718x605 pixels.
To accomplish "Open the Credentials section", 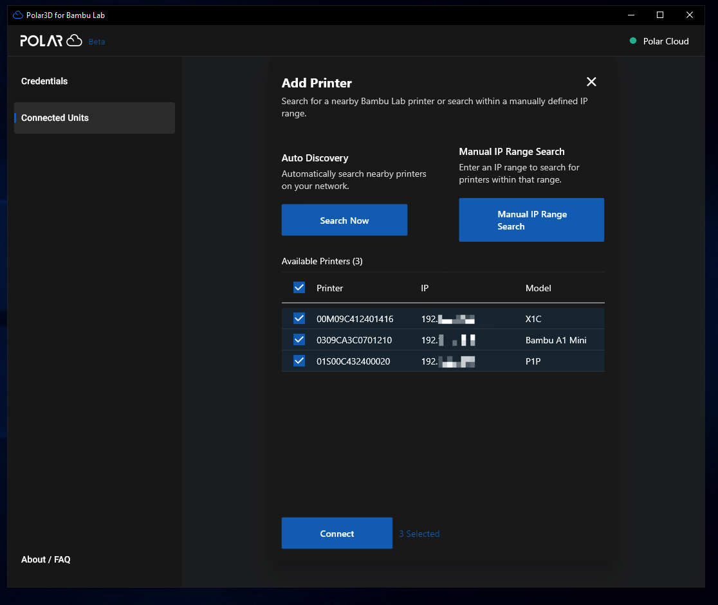I will 44,81.
